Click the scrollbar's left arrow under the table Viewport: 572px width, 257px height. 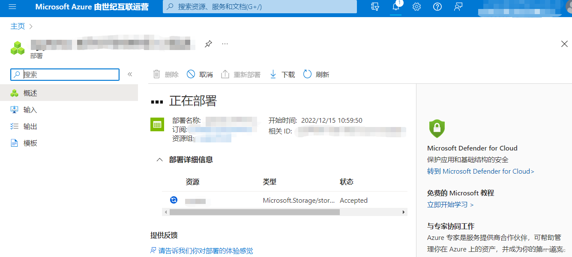[165, 212]
